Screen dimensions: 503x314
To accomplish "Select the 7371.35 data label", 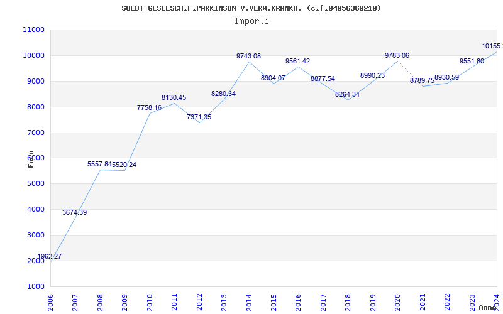I will [199, 117].
